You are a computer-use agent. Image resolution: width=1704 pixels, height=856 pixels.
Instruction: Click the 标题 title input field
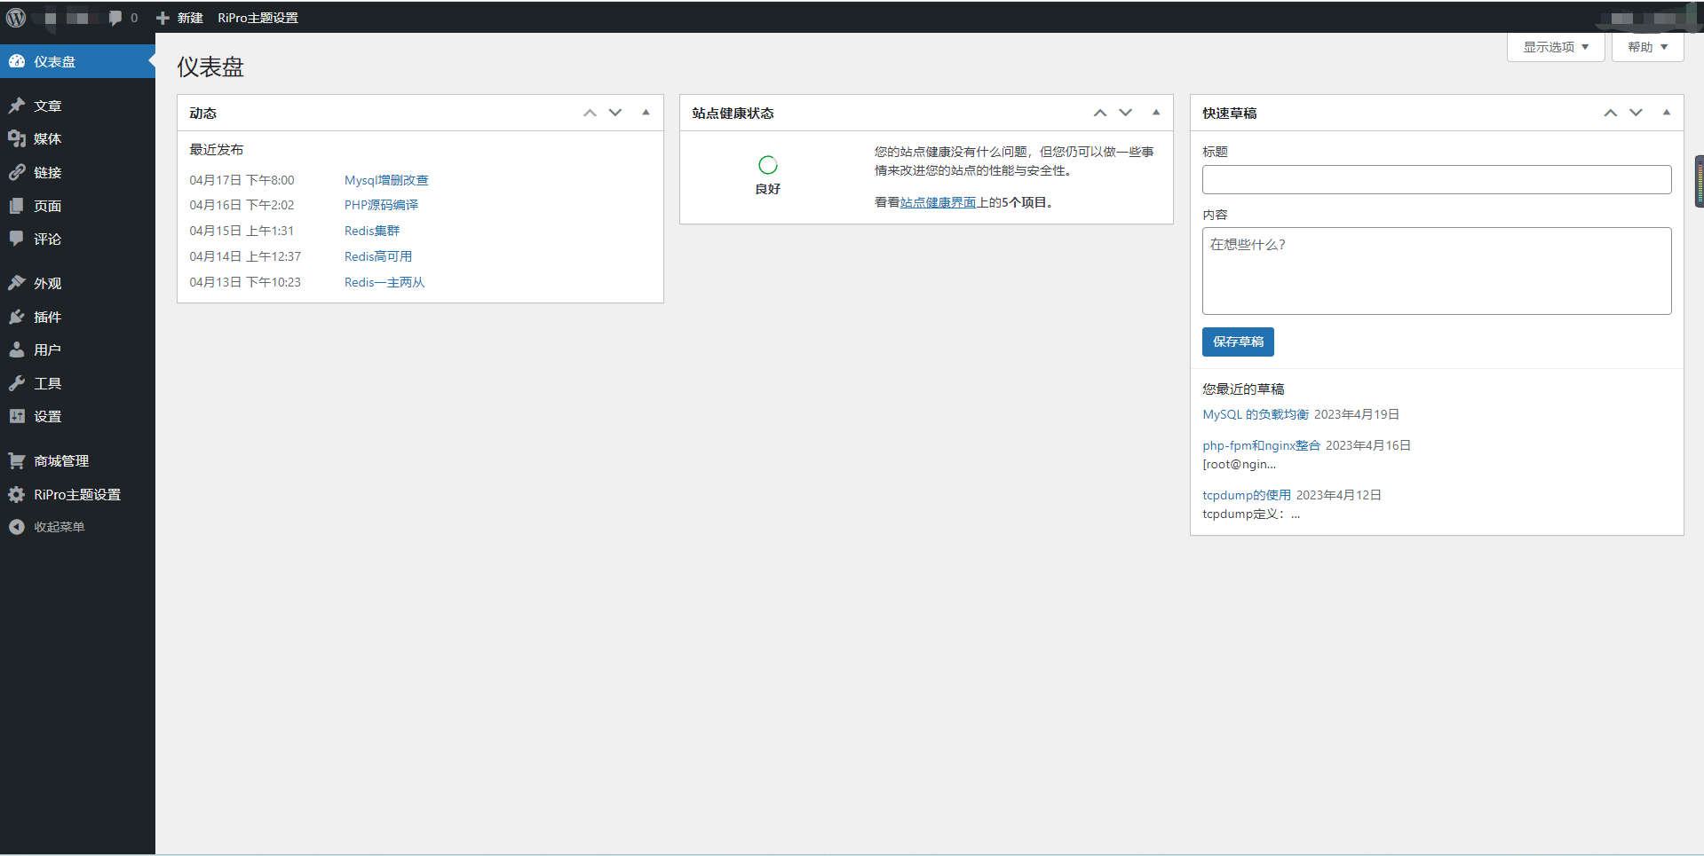tap(1437, 179)
